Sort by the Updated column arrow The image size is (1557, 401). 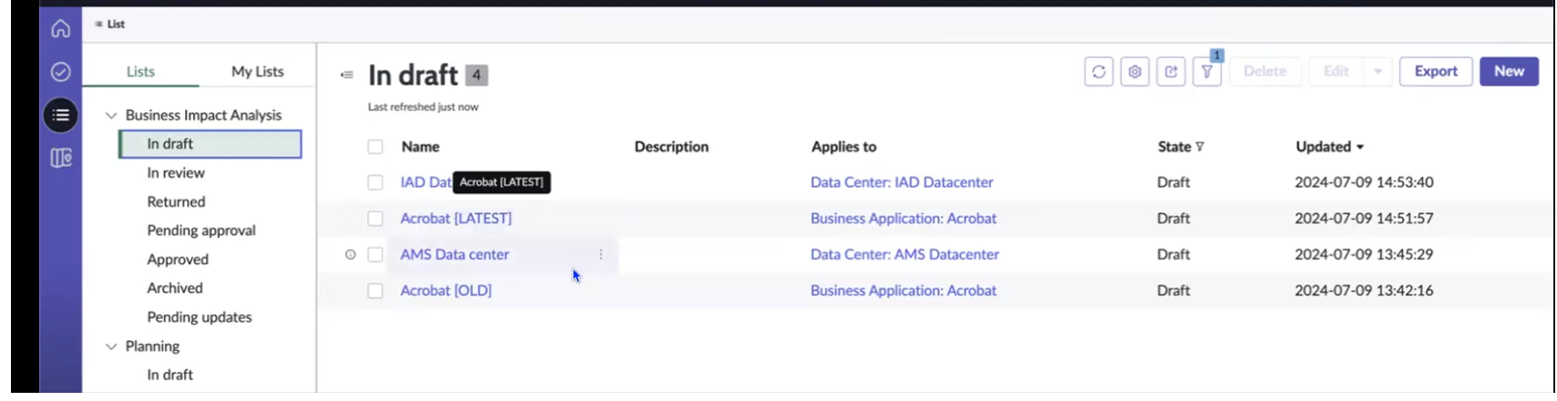pyautogui.click(x=1360, y=147)
